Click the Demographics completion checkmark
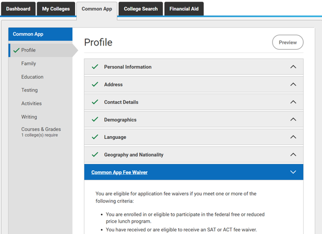 pyautogui.click(x=95, y=120)
